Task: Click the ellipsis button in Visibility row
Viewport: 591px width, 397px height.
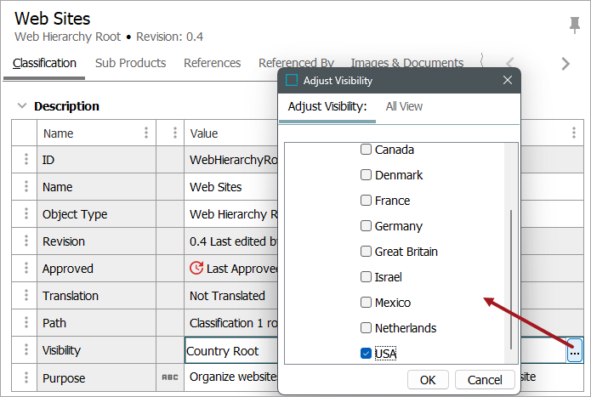Action: click(575, 351)
